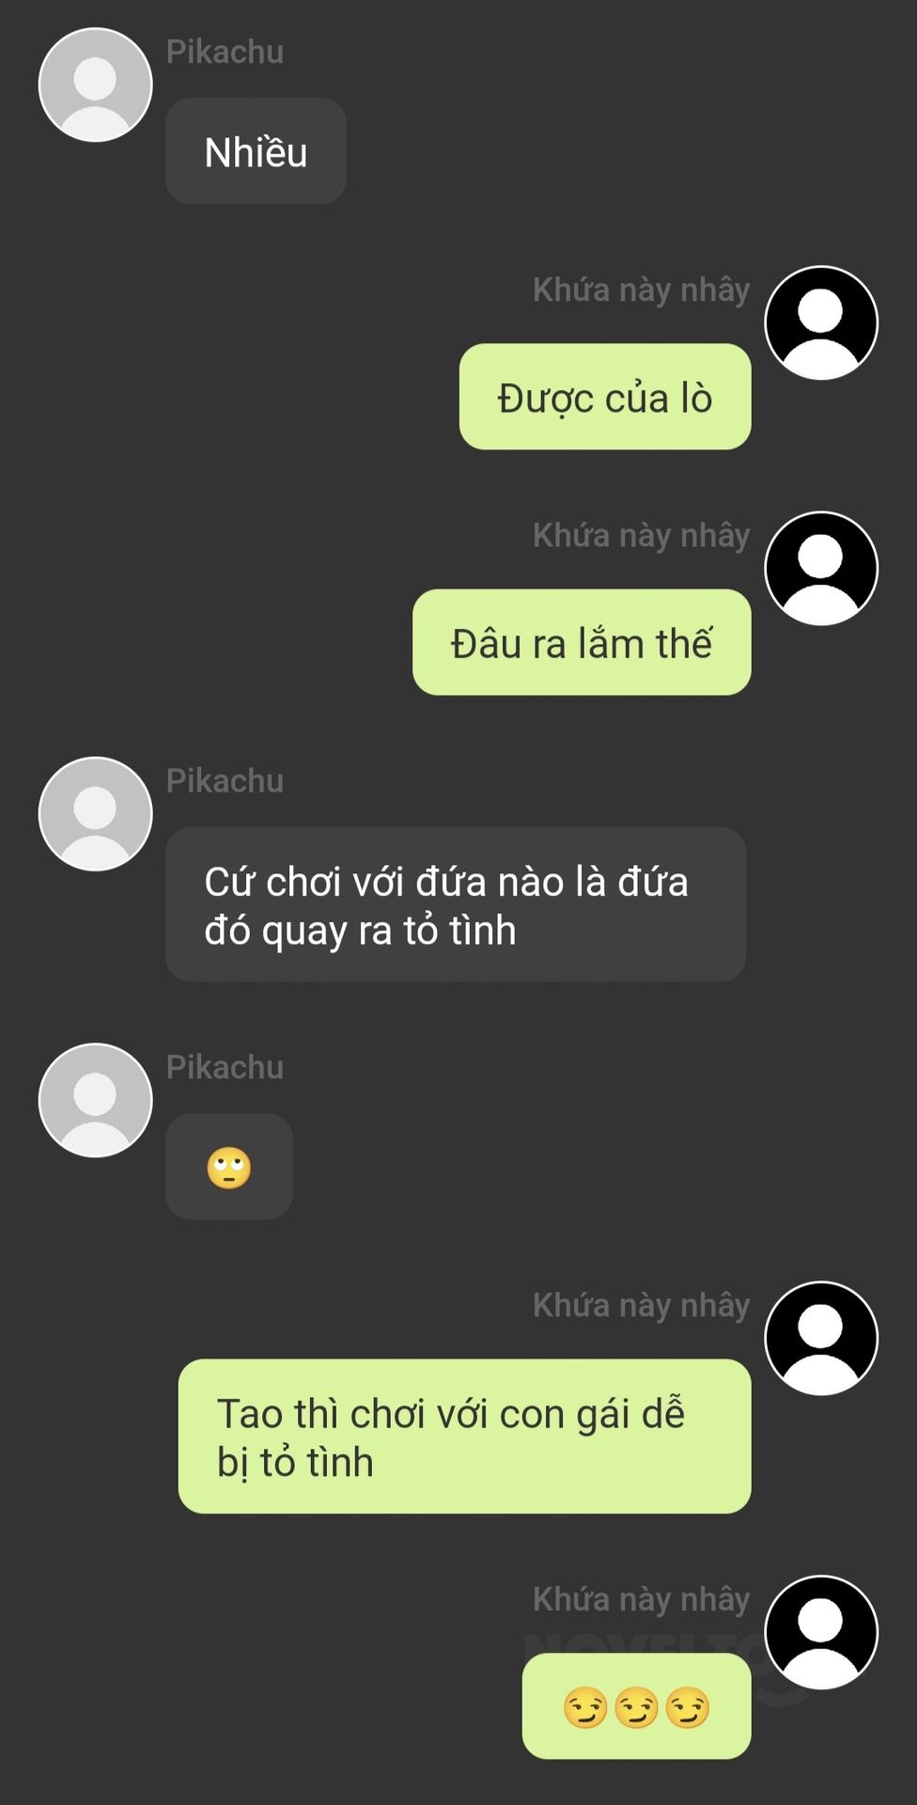
Task: Select the 'Nhiều' message bubble
Action: point(256,150)
